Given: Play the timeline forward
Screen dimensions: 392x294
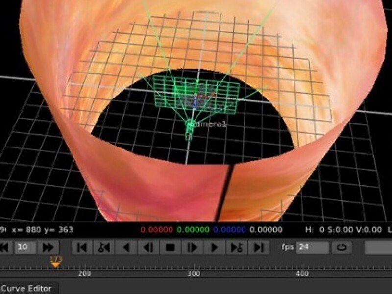Looking at the screenshot, I should [214, 247].
